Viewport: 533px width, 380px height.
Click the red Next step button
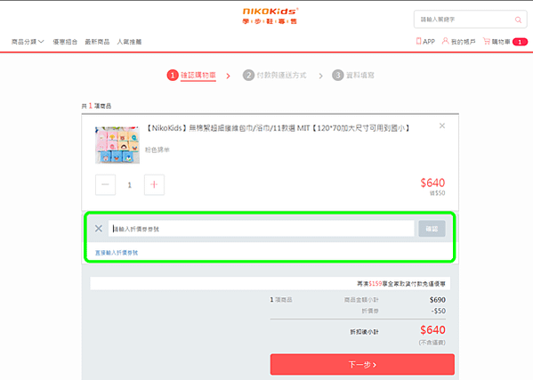[362, 364]
